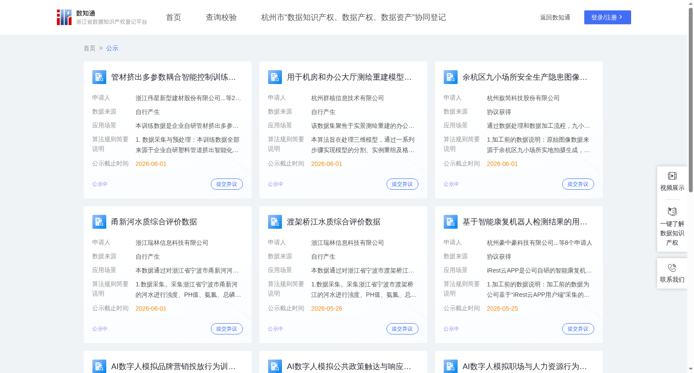Click scrollbar down arrow

coord(691,369)
